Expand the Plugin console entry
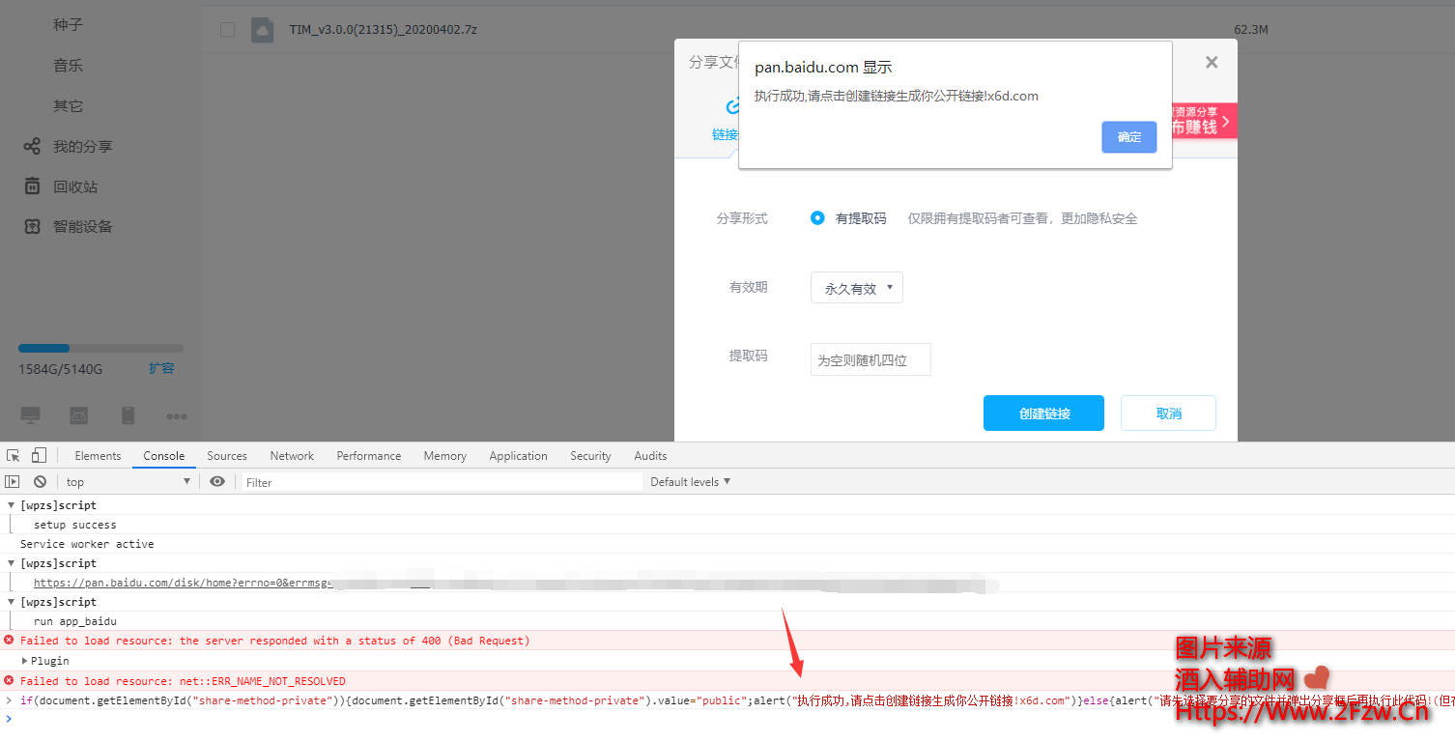The width and height of the screenshot is (1455, 742). click(x=25, y=661)
